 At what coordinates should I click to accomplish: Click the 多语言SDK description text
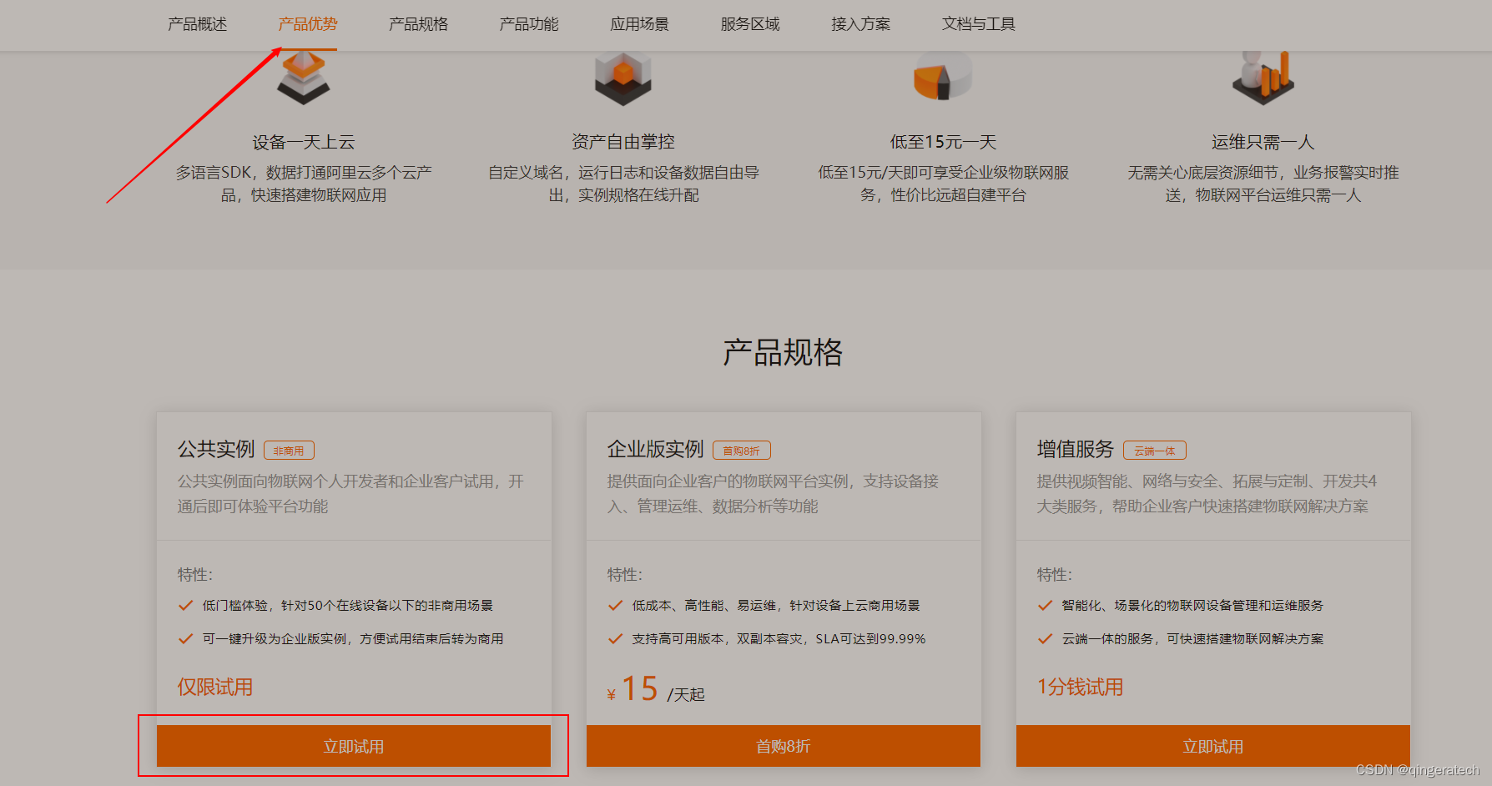tap(304, 184)
